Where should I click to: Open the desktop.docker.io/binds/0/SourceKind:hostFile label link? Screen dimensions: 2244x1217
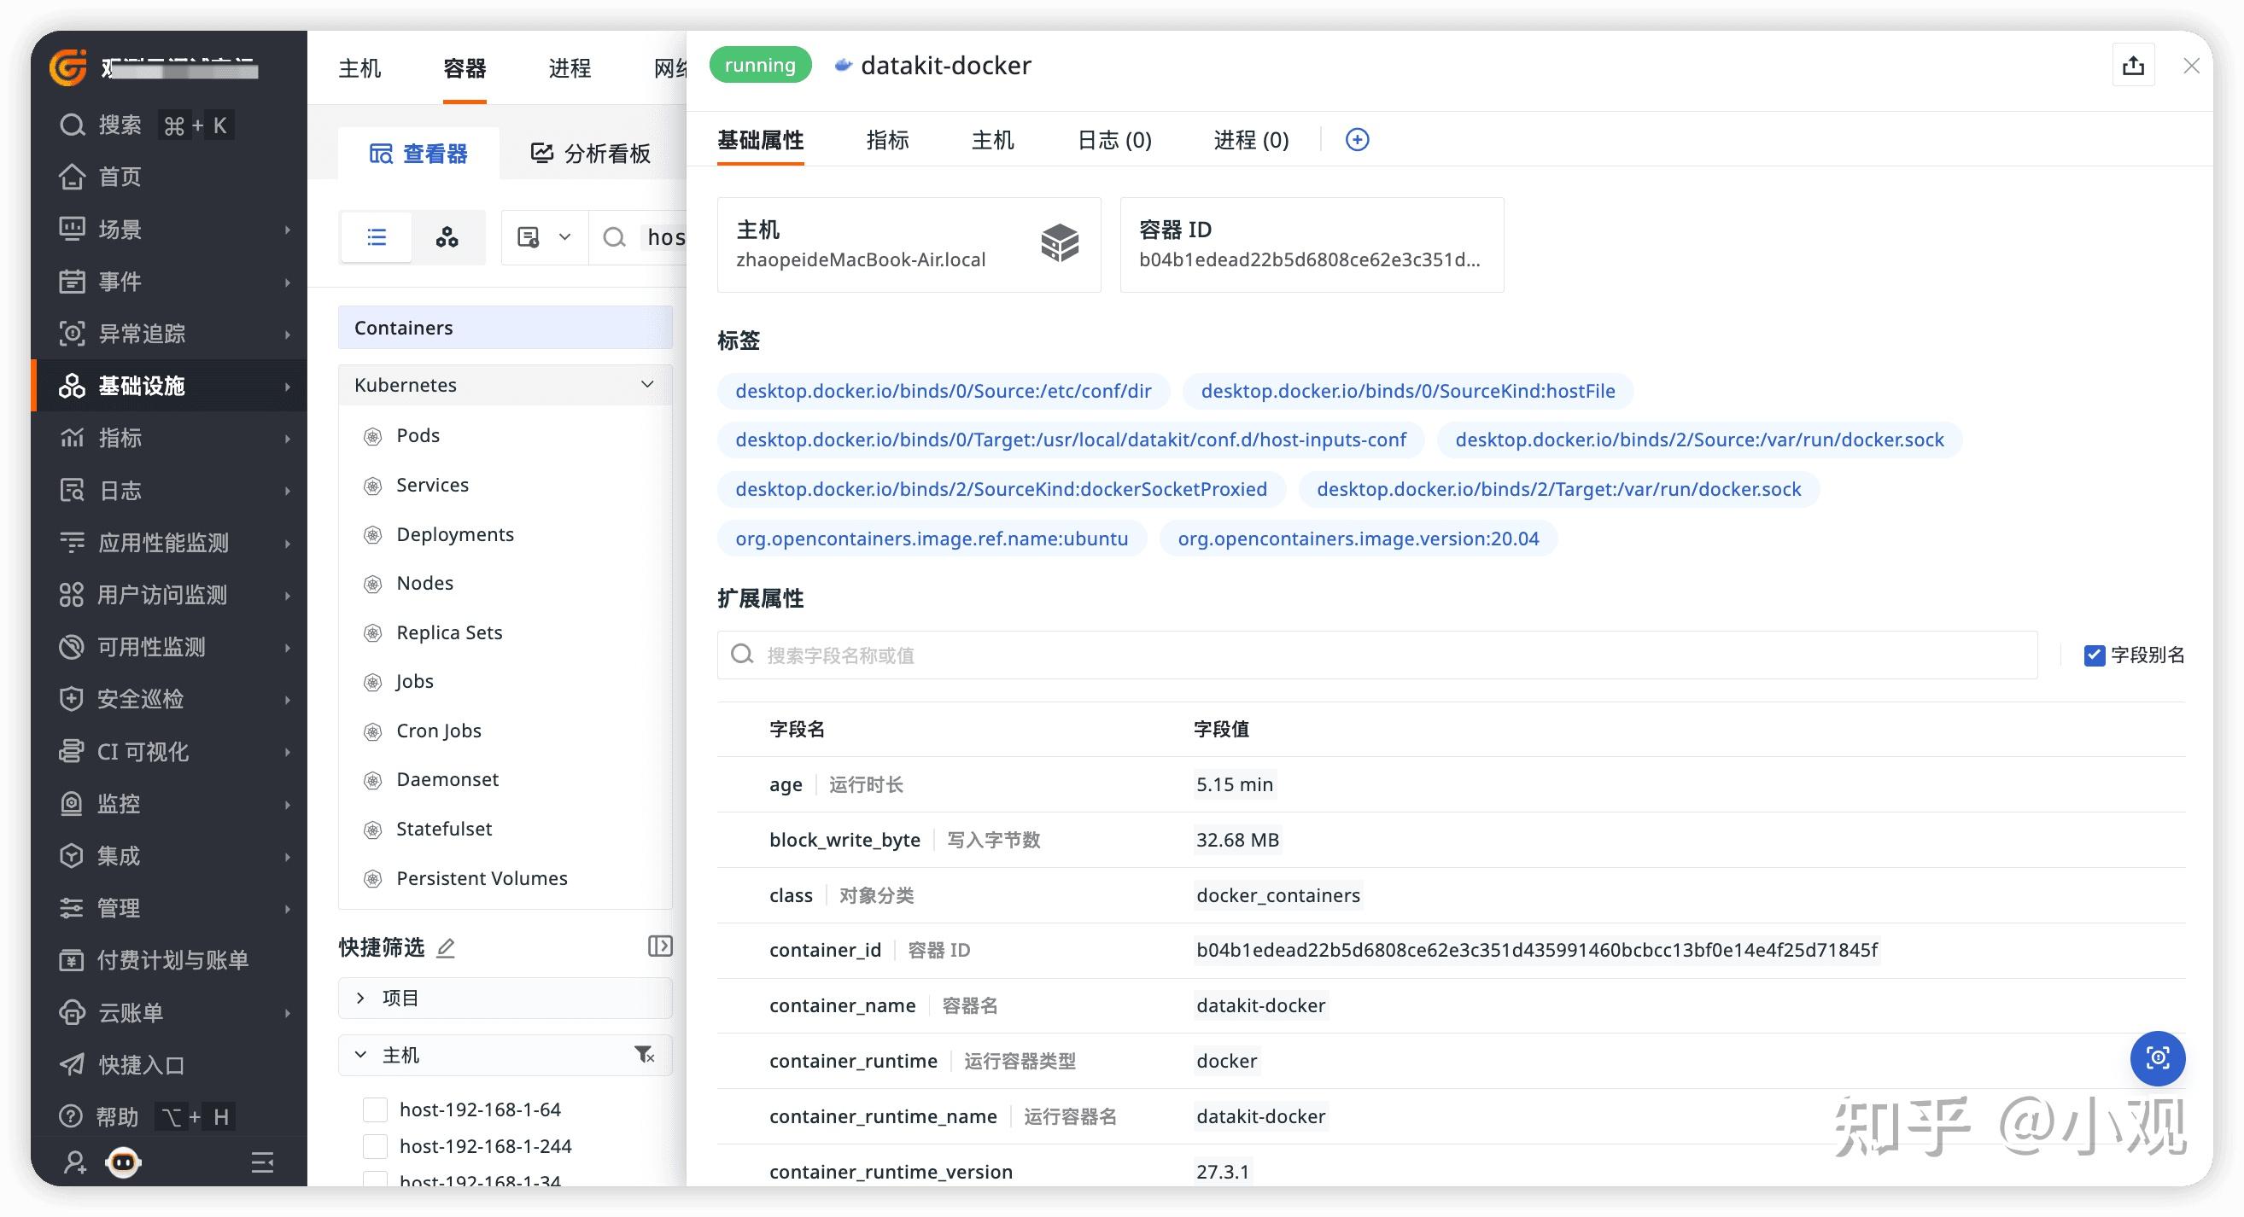point(1407,391)
